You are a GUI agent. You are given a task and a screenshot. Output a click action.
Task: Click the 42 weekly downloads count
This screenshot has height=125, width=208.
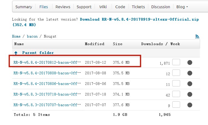point(168,95)
